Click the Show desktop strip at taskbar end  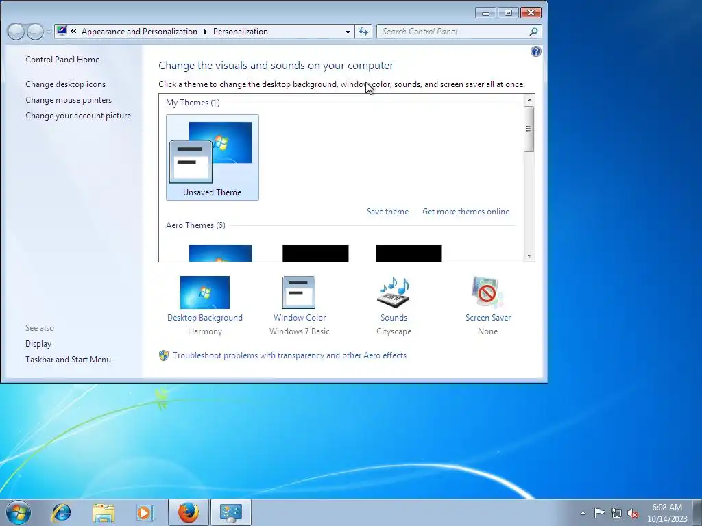[698, 512]
